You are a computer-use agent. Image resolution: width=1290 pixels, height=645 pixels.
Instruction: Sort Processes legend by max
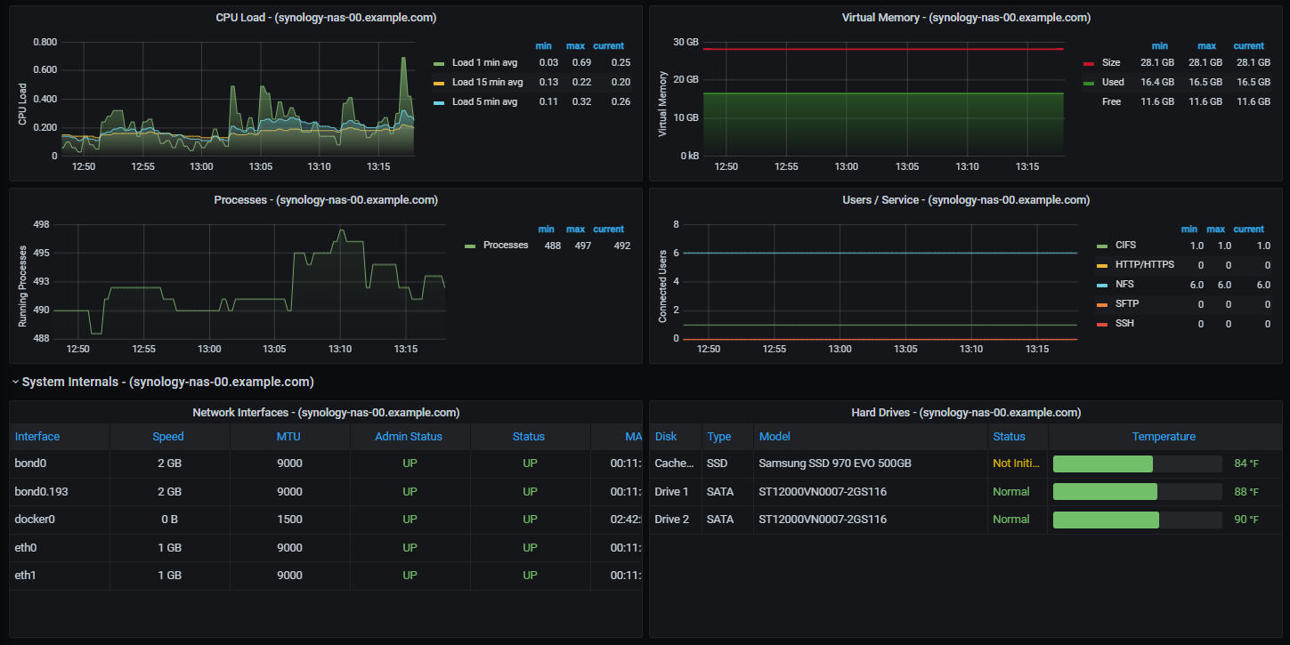575,230
